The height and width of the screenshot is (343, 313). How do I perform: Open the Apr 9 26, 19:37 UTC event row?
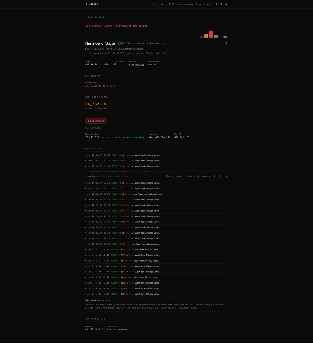click(157, 277)
